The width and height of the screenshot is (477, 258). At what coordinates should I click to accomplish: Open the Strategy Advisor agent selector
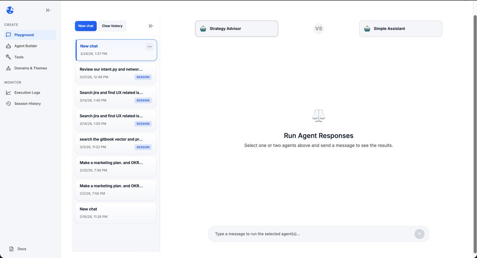point(236,29)
